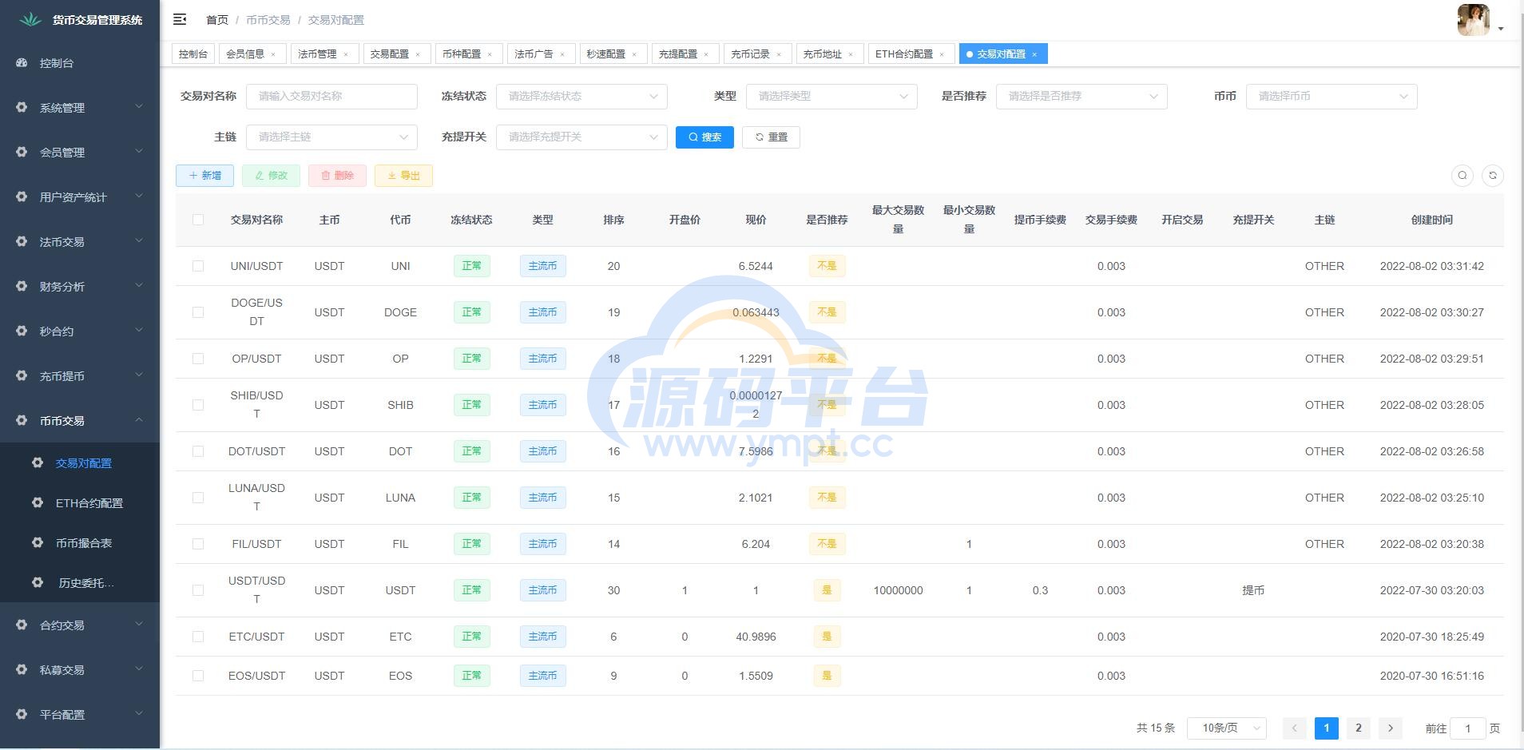Screen dimensions: 1524x750
Task: Click the gear icon beside 秒合约
Action: click(22, 331)
